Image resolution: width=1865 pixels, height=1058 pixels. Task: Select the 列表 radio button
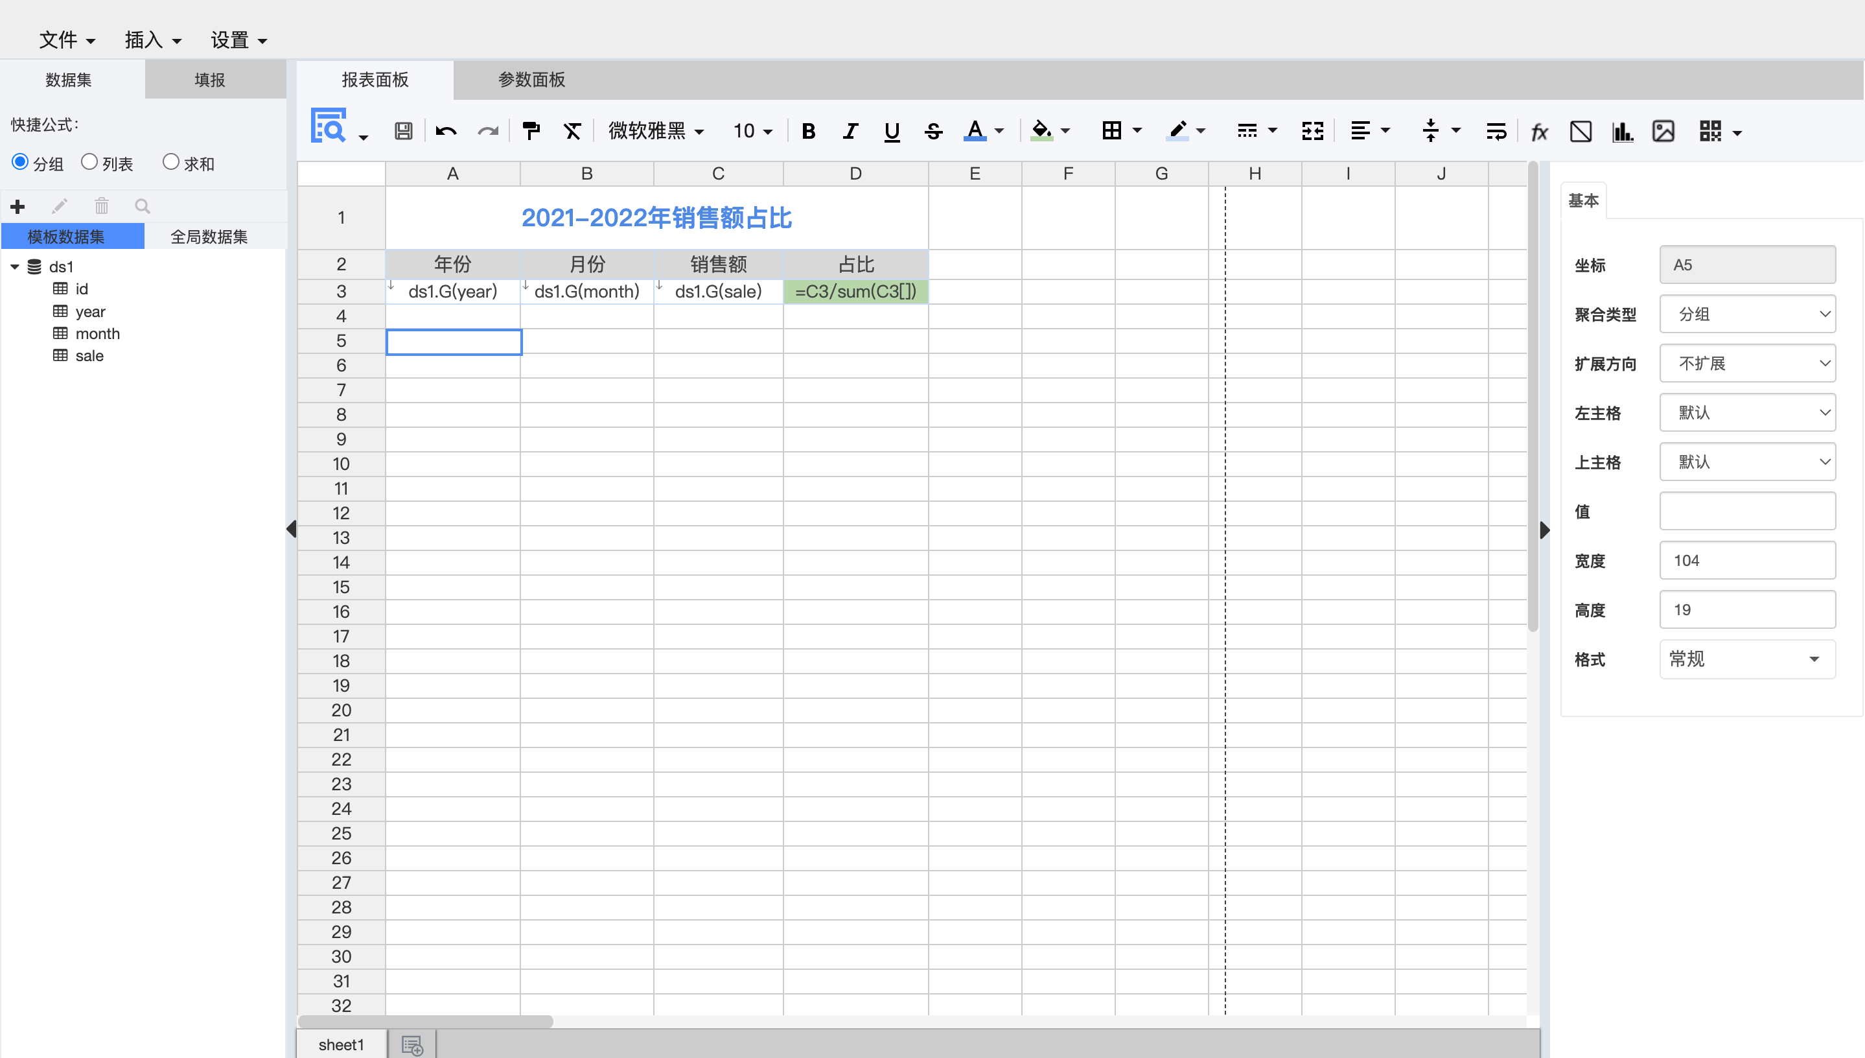tap(89, 162)
